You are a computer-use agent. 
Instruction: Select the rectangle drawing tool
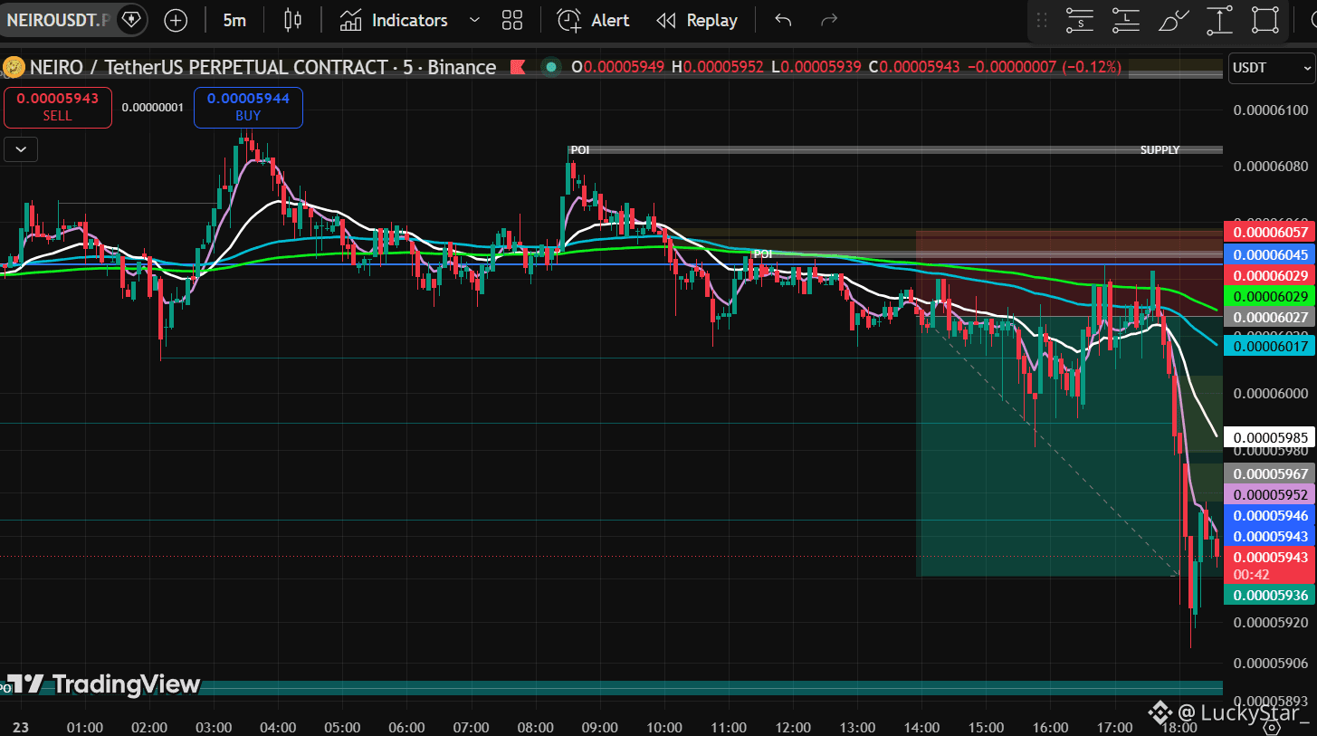click(1265, 20)
